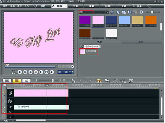Enlarge the preview window
The width and height of the screenshot is (165, 123).
point(72,66)
